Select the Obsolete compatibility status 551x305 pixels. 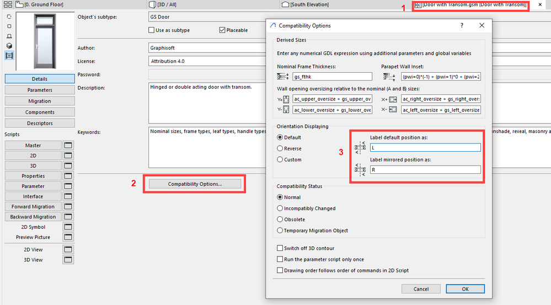[280, 220]
